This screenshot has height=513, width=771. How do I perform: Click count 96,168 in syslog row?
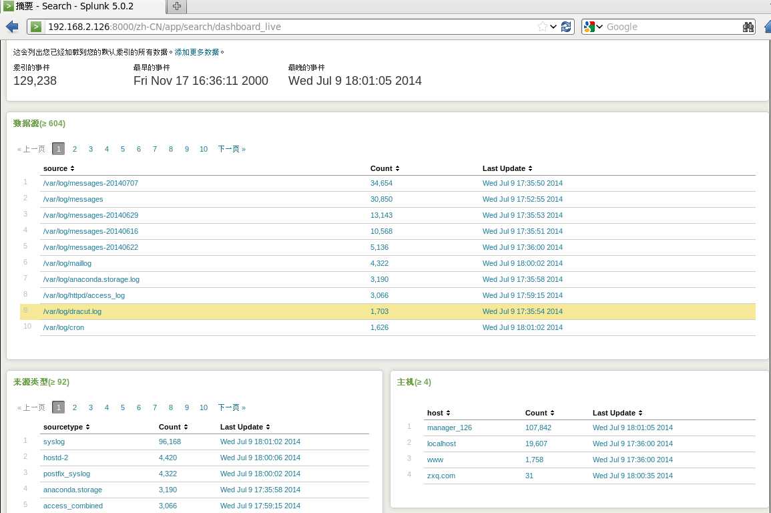[170, 442]
